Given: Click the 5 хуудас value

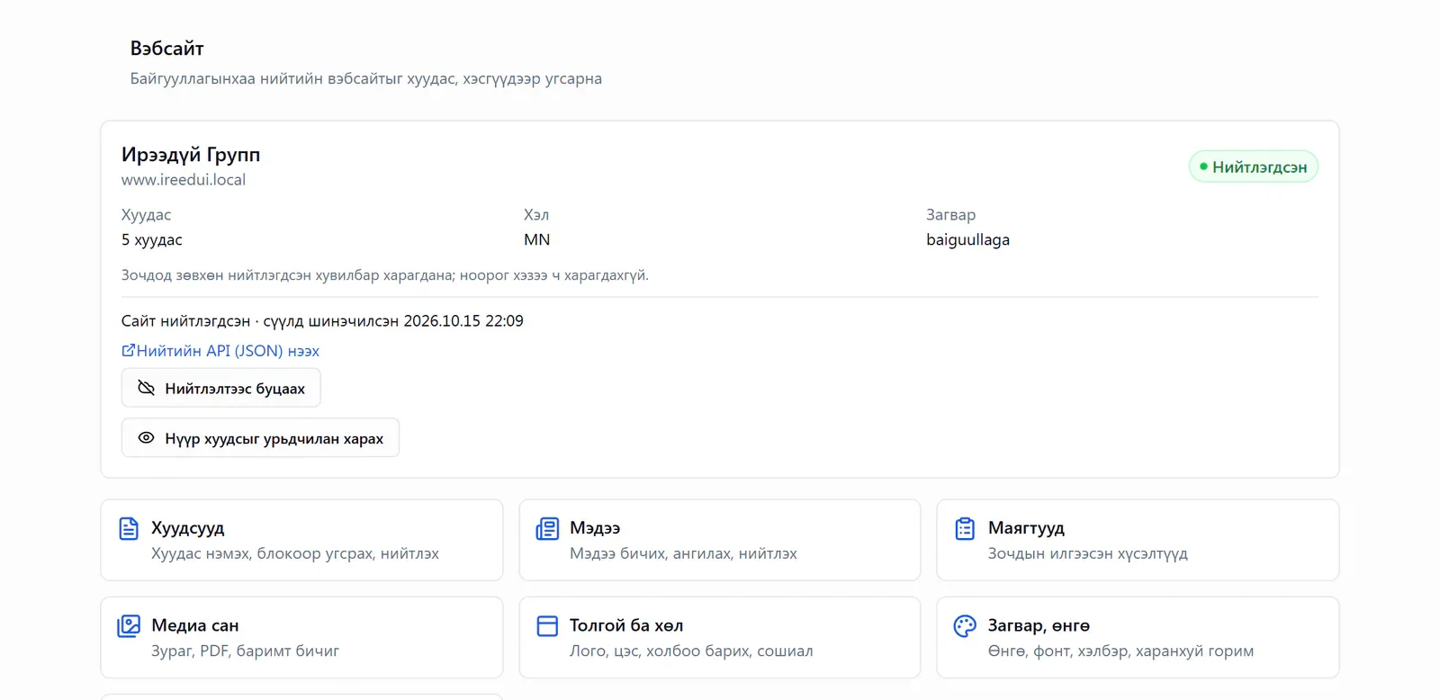Looking at the screenshot, I should (x=152, y=240).
